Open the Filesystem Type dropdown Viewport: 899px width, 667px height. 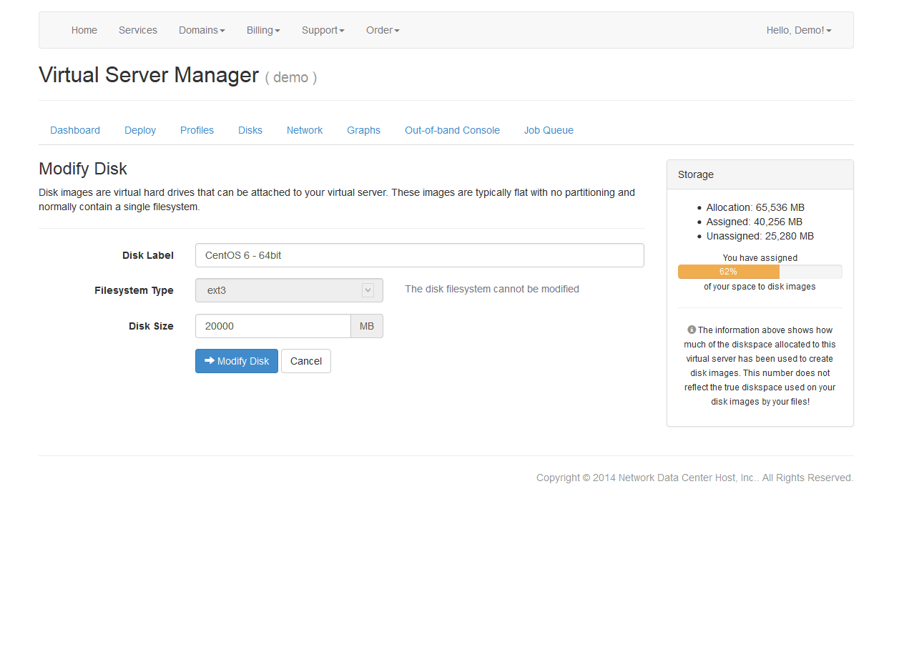(289, 290)
